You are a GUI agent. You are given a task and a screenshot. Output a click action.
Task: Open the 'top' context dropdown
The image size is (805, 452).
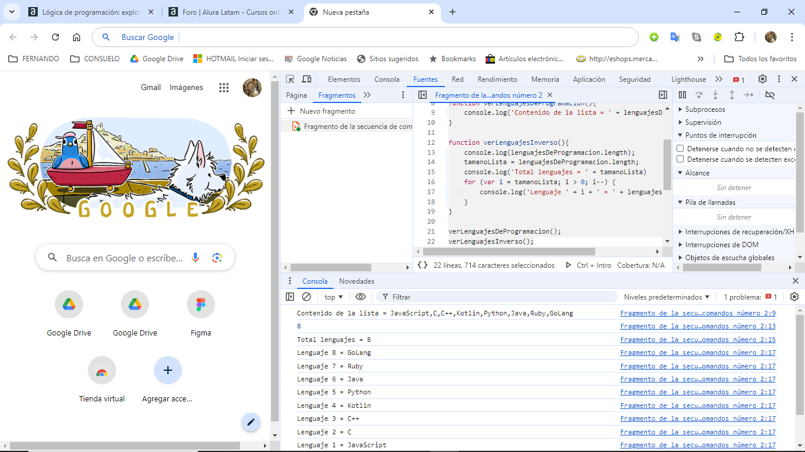[334, 297]
